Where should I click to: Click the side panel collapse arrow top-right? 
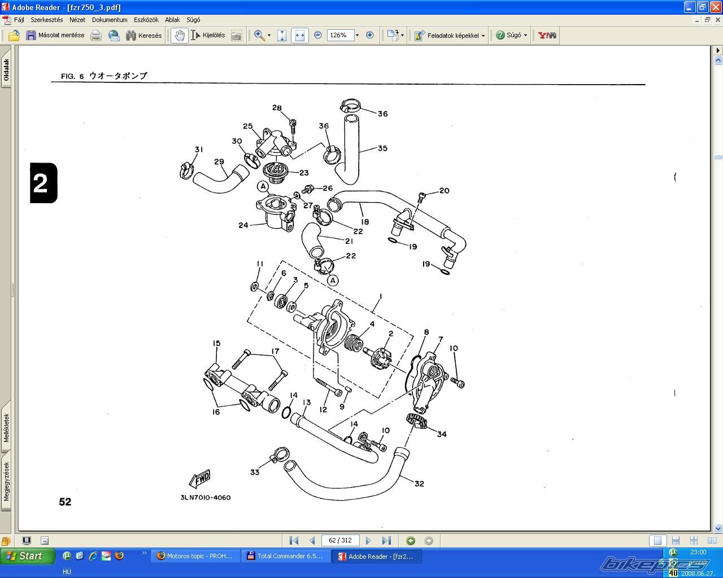pyautogui.click(x=718, y=50)
